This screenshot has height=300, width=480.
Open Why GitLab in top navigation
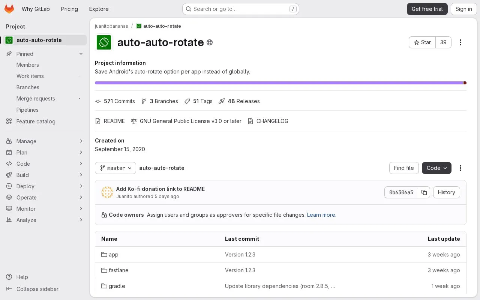tap(36, 9)
